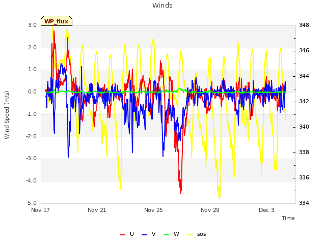Click the Nov 29 date tick label
The height and width of the screenshot is (244, 326).
tap(210, 210)
